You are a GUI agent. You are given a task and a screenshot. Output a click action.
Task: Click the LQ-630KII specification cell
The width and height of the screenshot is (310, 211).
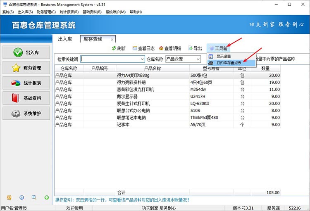[211, 104]
